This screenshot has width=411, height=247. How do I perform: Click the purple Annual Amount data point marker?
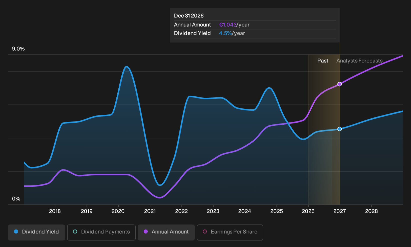[340, 84]
